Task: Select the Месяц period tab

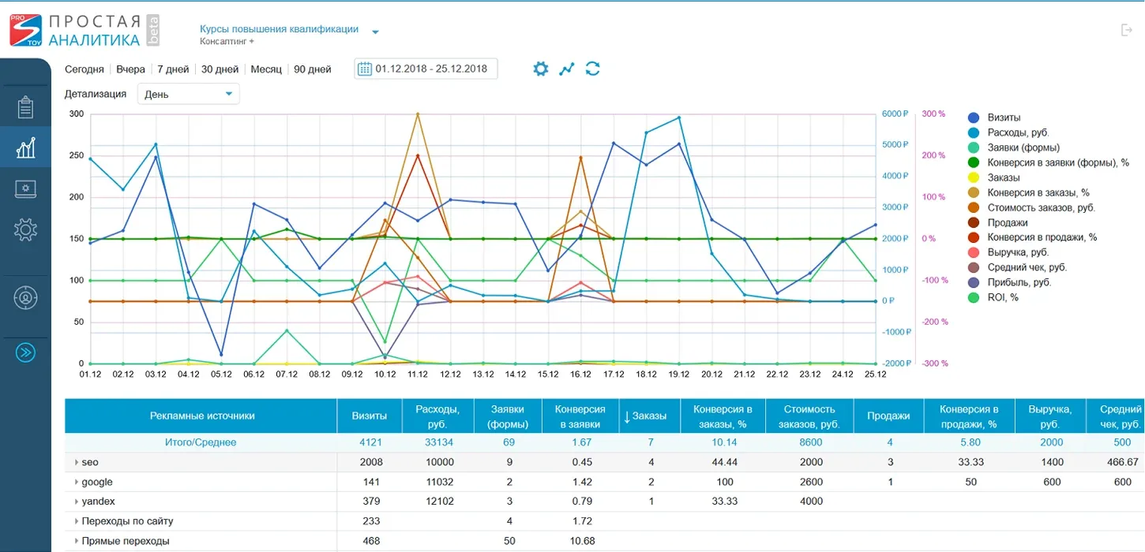Action: (x=266, y=69)
